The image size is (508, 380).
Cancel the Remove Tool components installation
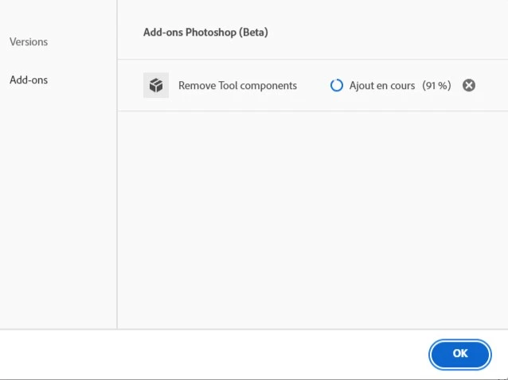[x=468, y=85]
